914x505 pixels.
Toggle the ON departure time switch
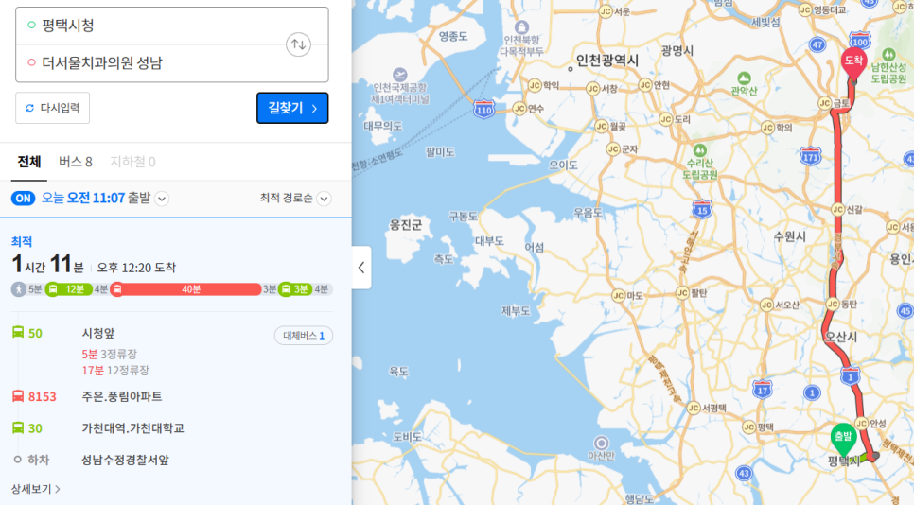tap(24, 199)
